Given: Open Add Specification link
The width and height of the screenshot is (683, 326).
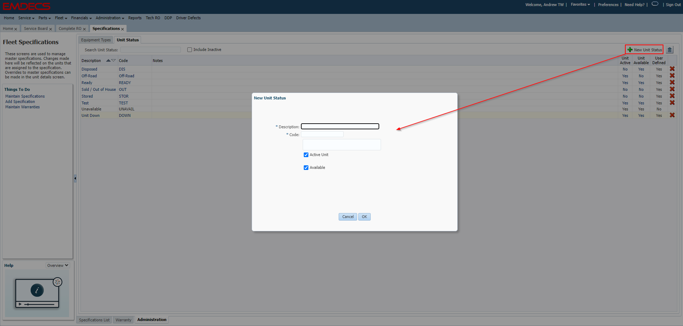Looking at the screenshot, I should tap(20, 102).
